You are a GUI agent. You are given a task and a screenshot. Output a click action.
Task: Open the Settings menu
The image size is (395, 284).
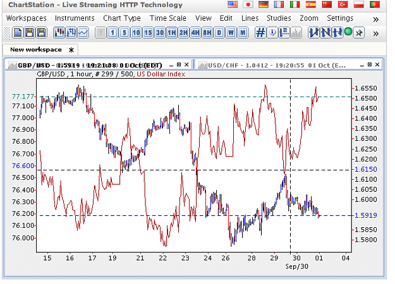(340, 18)
